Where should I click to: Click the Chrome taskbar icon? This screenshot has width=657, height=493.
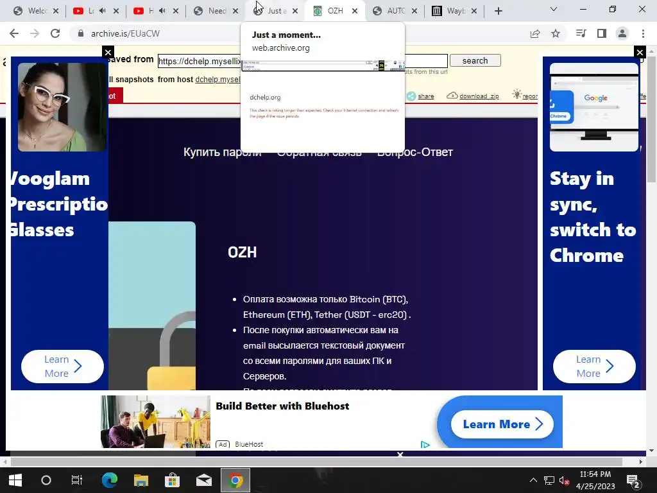pos(235,480)
